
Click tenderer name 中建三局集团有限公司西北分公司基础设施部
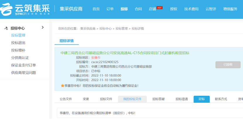(x=122, y=66)
